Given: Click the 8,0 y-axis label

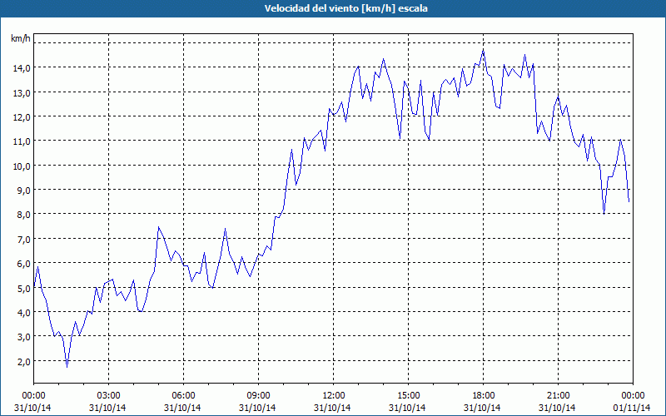Looking at the screenshot, I should (23, 215).
